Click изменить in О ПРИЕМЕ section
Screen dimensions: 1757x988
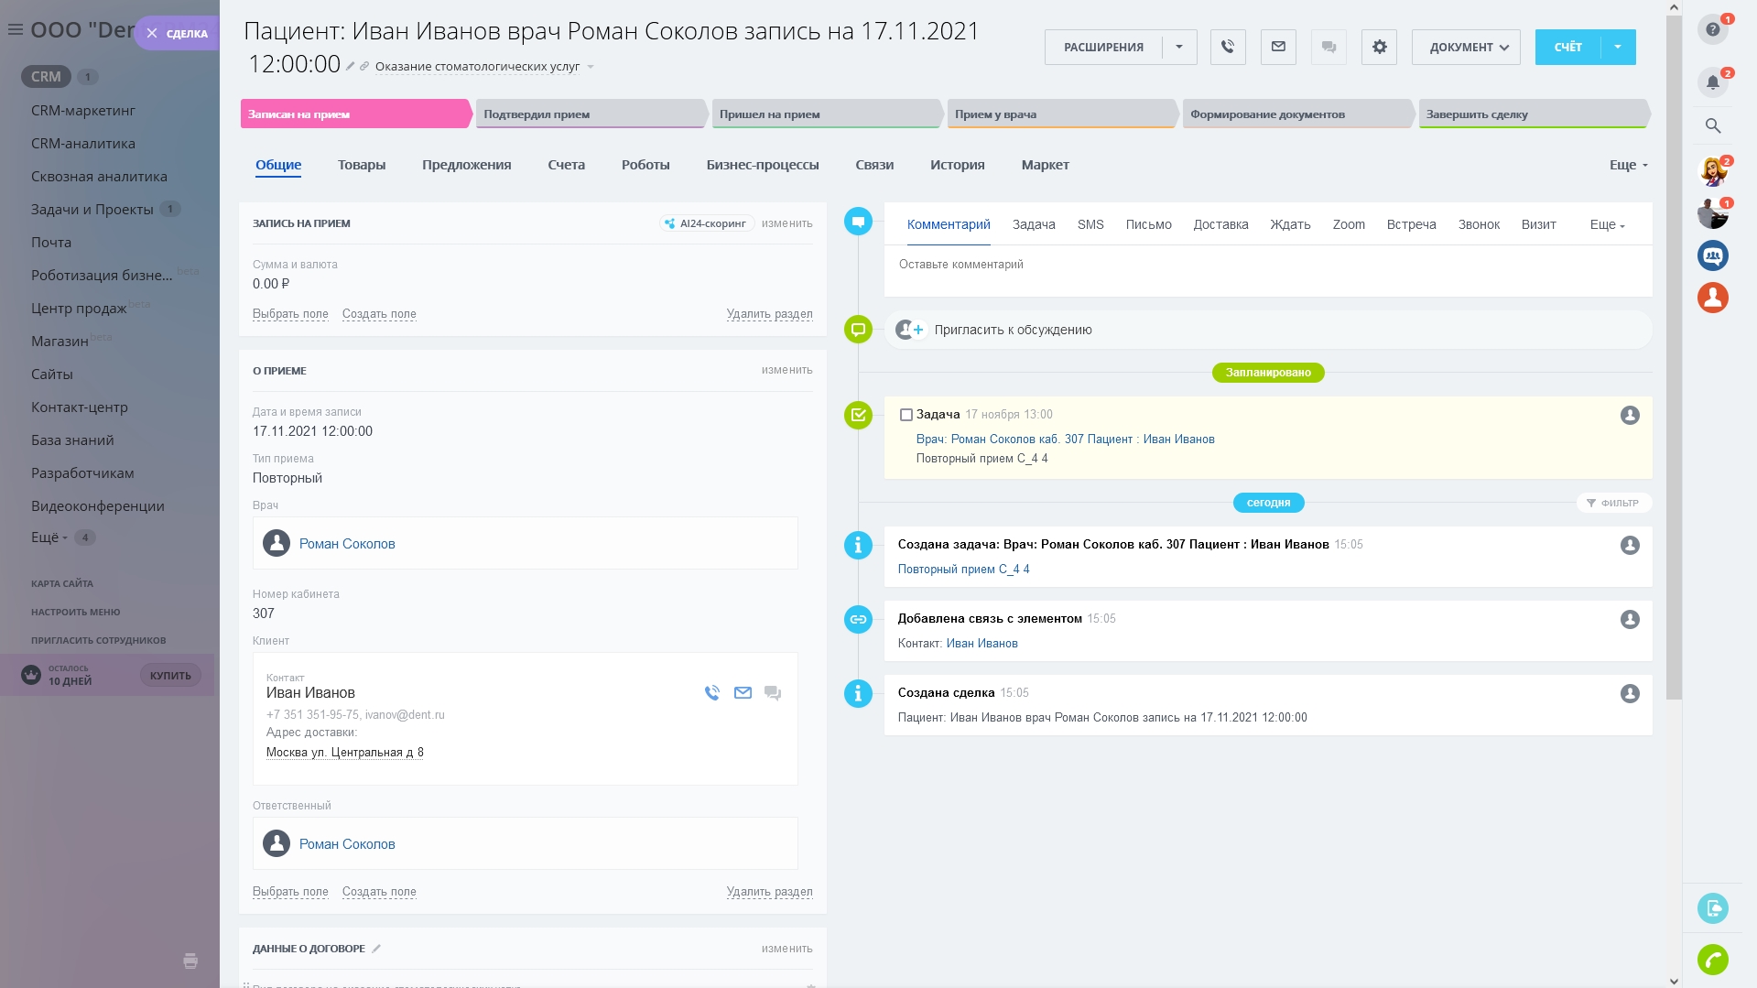[786, 370]
